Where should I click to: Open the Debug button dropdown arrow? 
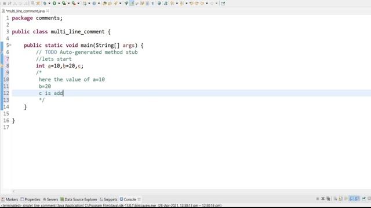49,3
